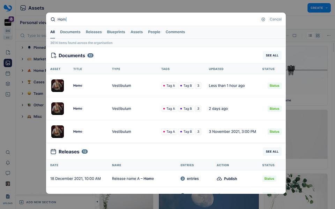Image resolution: width=335 pixels, height=209 pixels.
Task: Switch to the grid view icon
Action: (x=318, y=36)
